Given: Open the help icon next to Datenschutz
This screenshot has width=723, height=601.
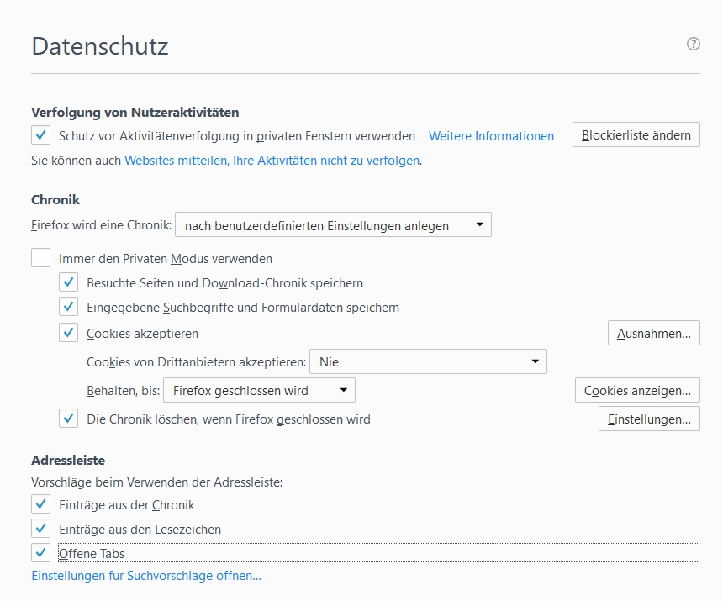Looking at the screenshot, I should [x=694, y=44].
